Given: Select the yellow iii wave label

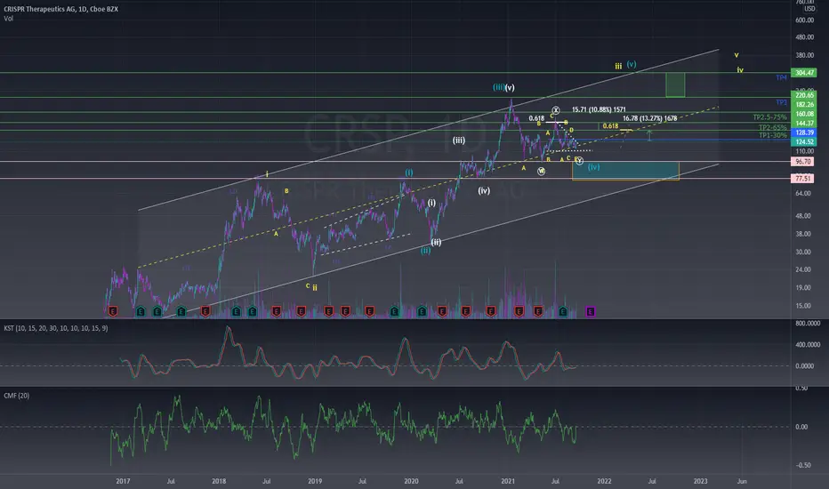Looking at the screenshot, I should pyautogui.click(x=618, y=66).
